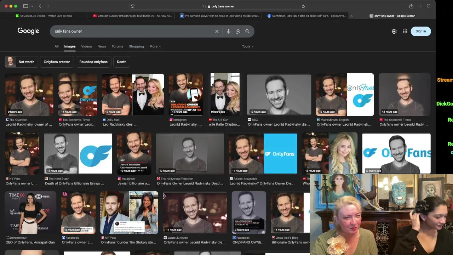The height and width of the screenshot is (255, 453).
Task: Click 'CEO of OnlyFans, Amrapali Gan' link
Action: [30, 242]
